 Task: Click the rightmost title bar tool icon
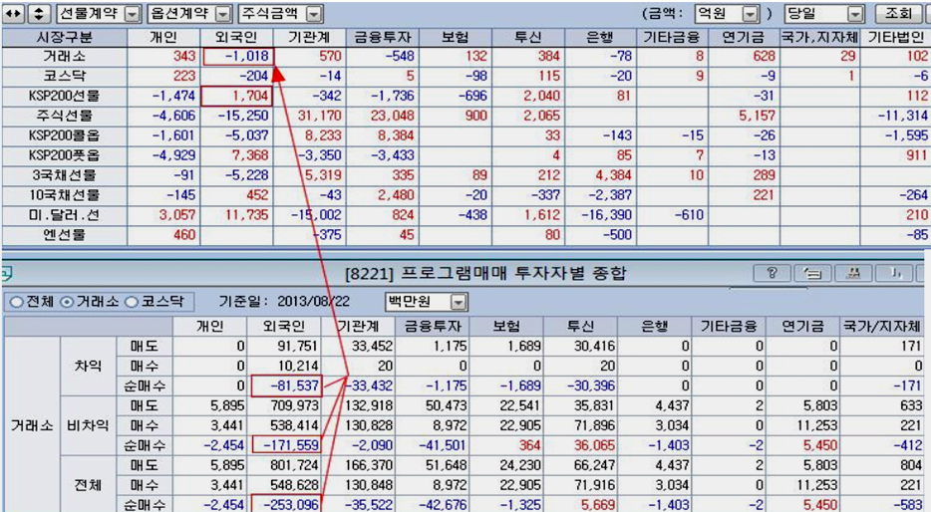(895, 273)
